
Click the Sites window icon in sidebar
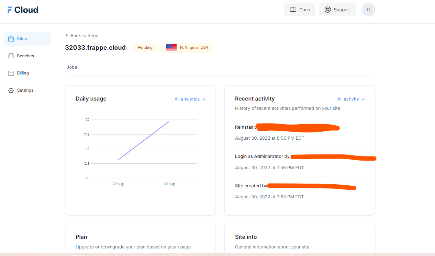point(11,39)
